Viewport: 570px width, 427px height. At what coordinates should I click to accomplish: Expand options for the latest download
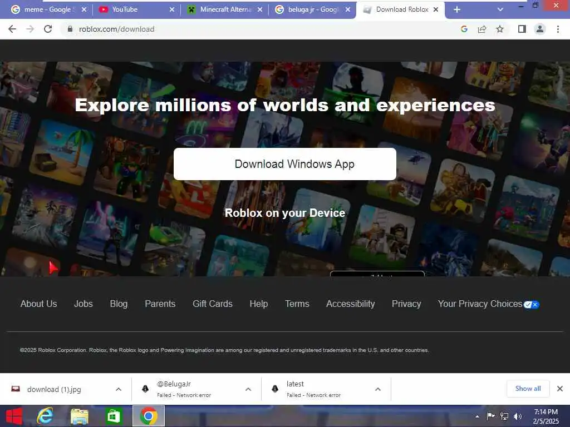(378, 389)
